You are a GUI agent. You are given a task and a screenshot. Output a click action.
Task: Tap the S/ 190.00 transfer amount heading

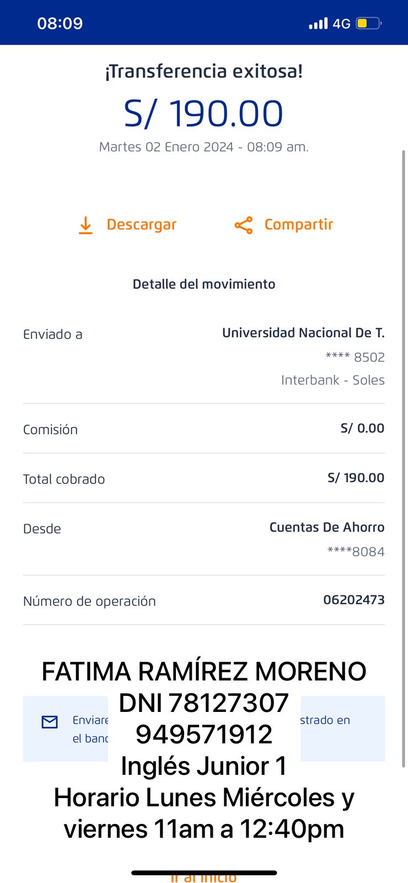click(x=203, y=114)
